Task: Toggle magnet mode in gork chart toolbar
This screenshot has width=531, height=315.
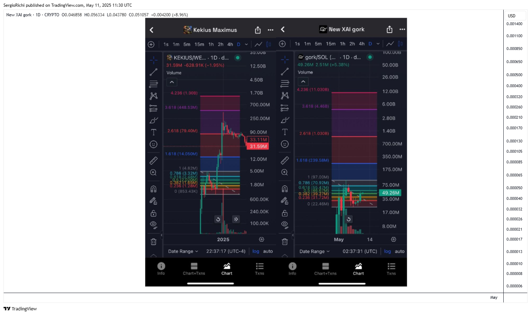Action: click(x=285, y=189)
